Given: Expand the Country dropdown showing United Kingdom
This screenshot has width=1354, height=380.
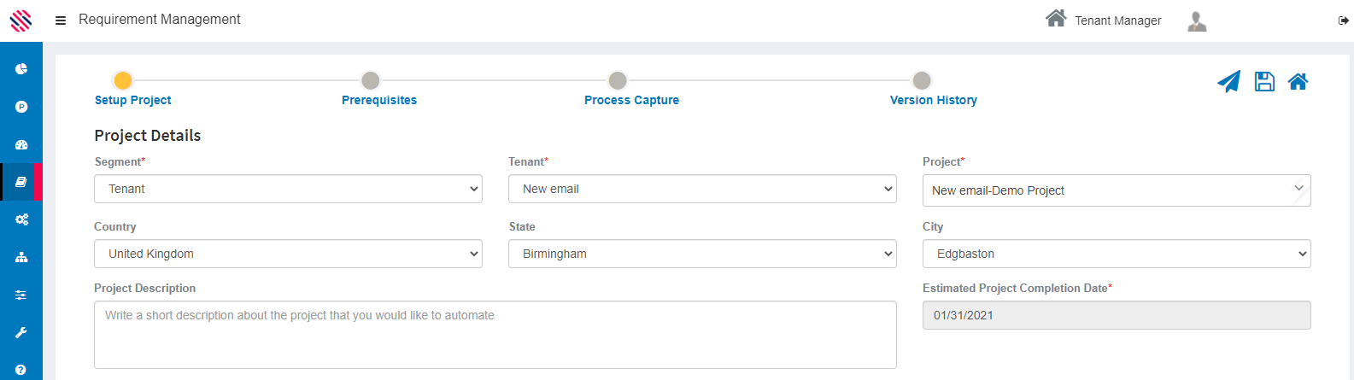Looking at the screenshot, I should click(288, 254).
